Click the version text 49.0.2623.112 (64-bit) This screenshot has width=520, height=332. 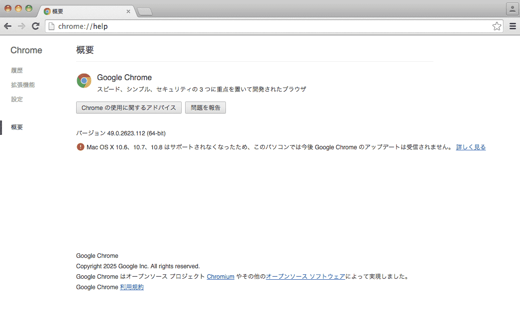pos(136,133)
